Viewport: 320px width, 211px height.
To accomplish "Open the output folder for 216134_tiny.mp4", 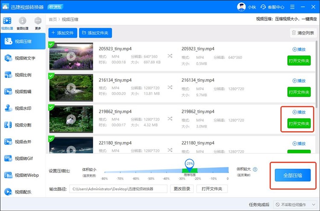I will 299,92.
